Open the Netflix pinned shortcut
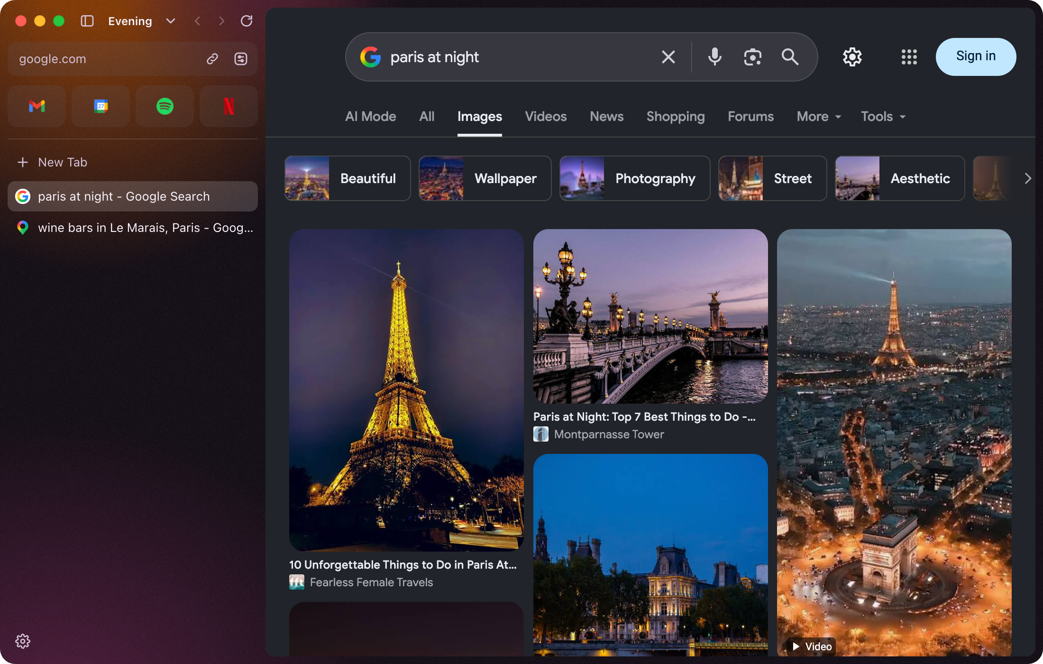The width and height of the screenshot is (1043, 664). pos(229,106)
